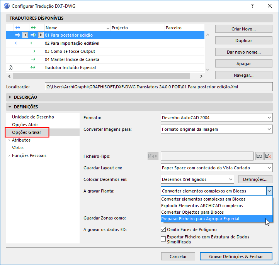Image resolution: width=279 pixels, height=265 pixels.
Task: Select translator 04 Manter Índice de Caneta
Action: pyautogui.click(x=105, y=59)
